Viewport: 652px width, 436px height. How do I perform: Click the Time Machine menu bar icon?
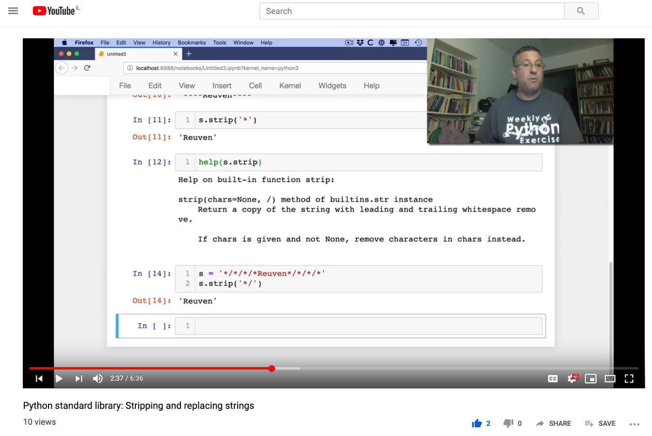coord(418,43)
